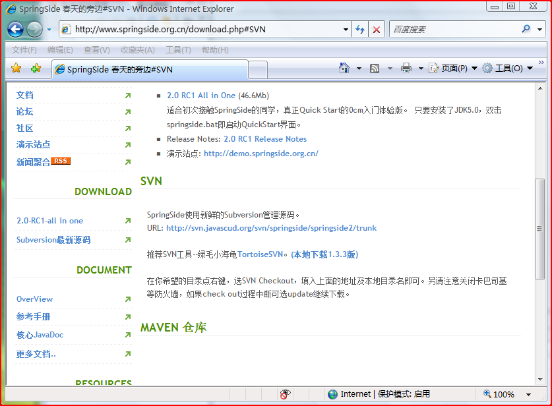
Task: Open the 更多文档.. link
Action: pyautogui.click(x=36, y=354)
